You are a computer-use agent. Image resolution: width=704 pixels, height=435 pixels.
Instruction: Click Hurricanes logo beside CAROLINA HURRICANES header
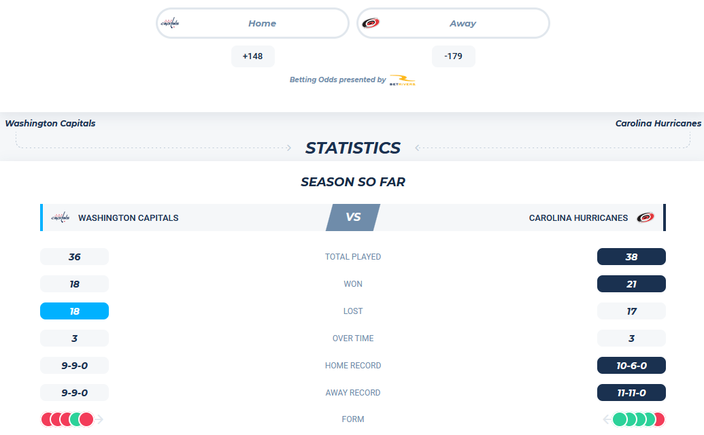pyautogui.click(x=646, y=217)
